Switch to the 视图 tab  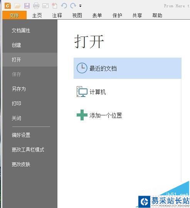(x=77, y=15)
